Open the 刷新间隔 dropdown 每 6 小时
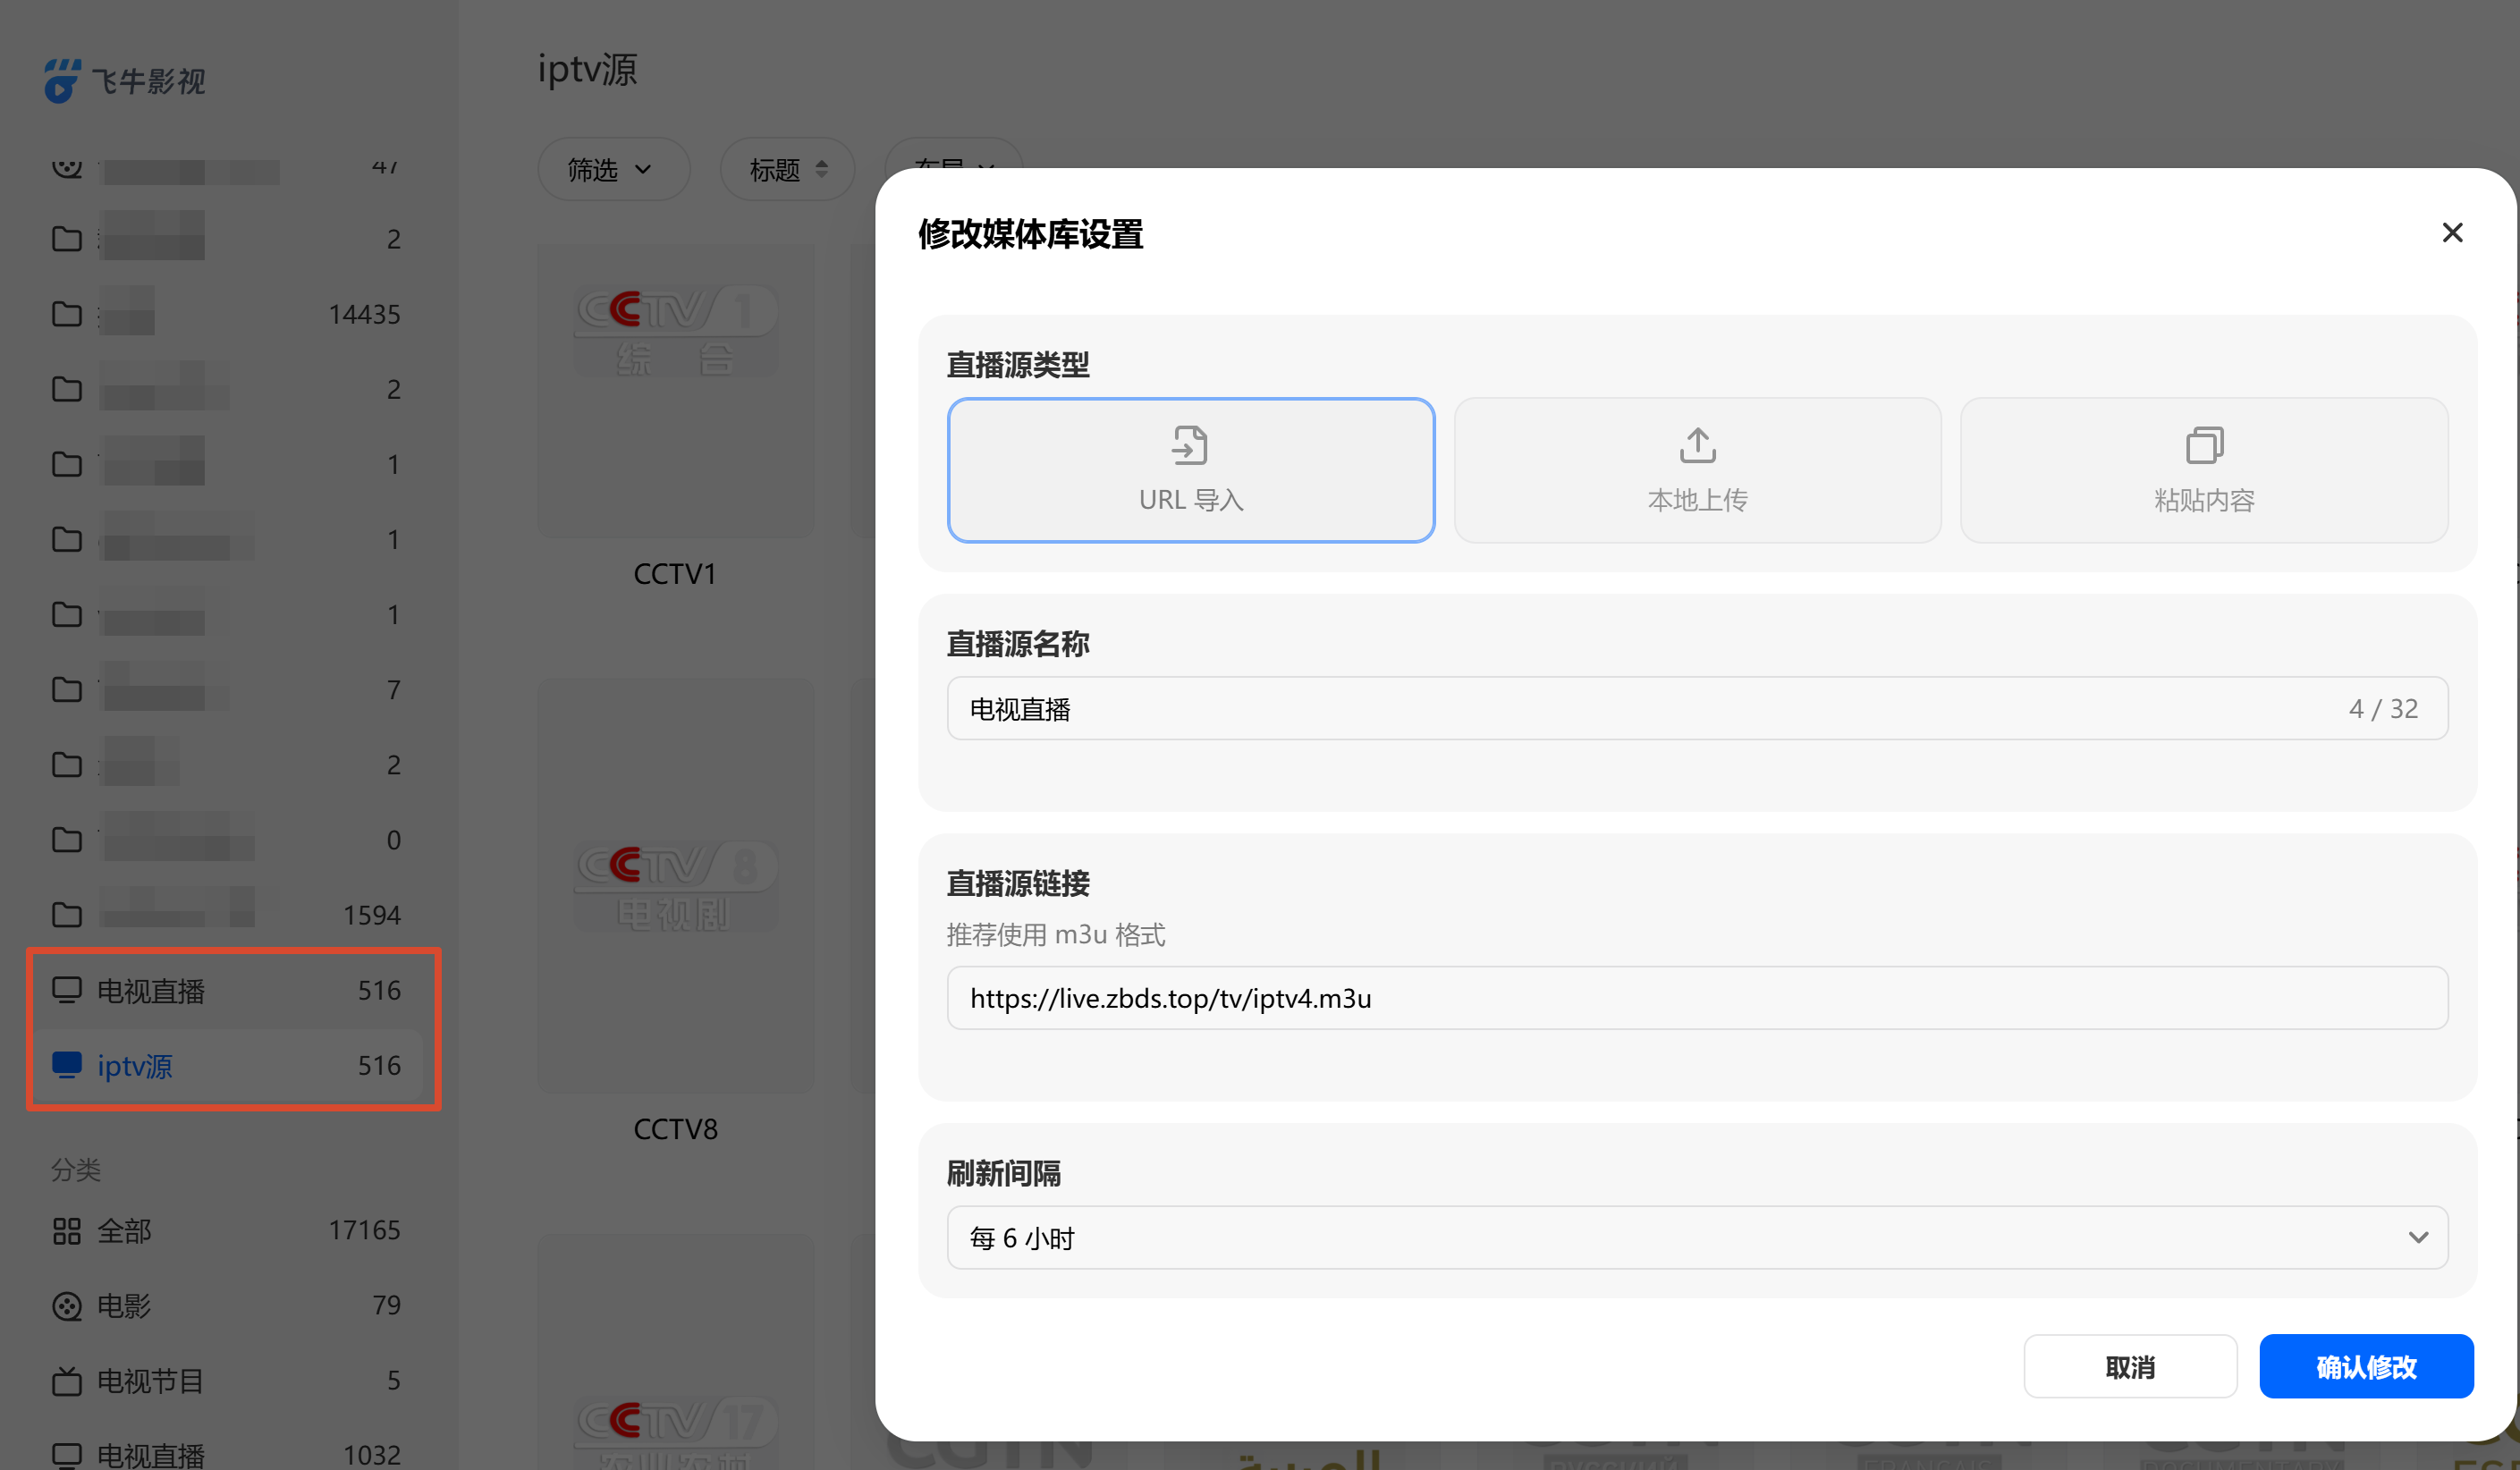This screenshot has height=1470, width=2520. [1697, 1238]
